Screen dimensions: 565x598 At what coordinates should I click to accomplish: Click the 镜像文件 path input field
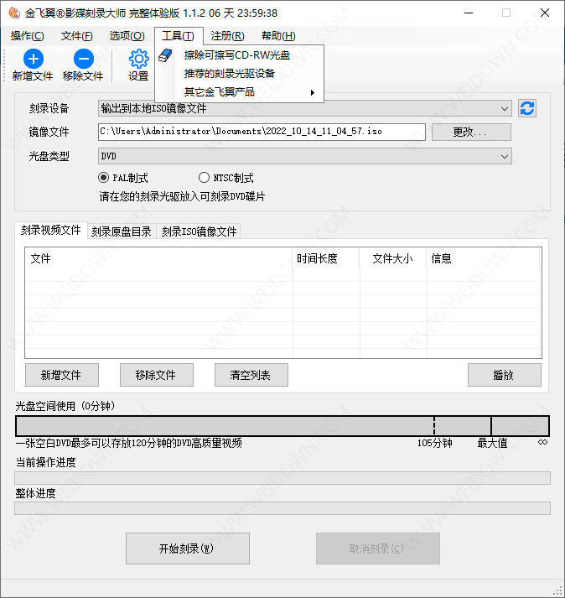(262, 132)
